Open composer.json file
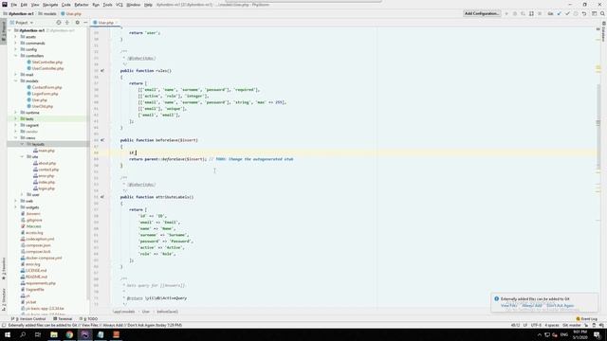 pos(36,245)
